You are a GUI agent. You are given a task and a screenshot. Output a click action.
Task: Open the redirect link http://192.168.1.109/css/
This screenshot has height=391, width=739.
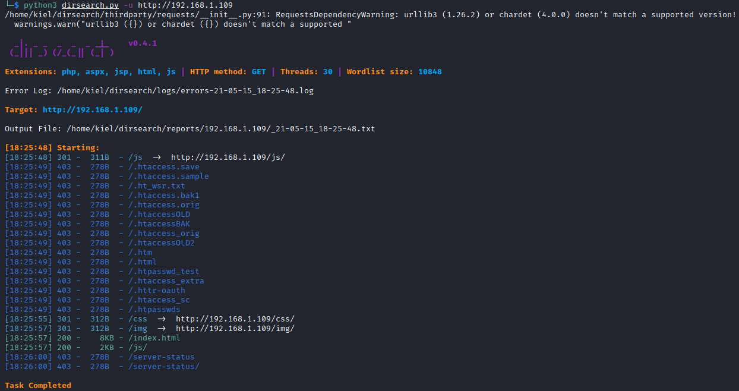point(235,319)
